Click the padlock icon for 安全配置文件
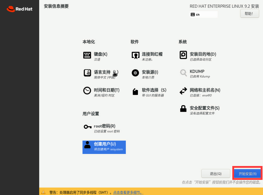 point(183,109)
